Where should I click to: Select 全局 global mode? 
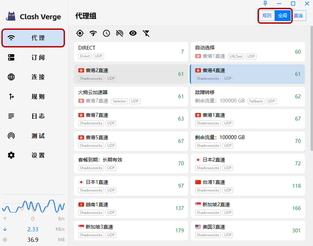tap(283, 16)
